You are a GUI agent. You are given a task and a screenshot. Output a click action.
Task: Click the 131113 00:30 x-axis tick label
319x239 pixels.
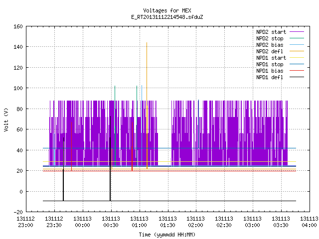[111, 222]
